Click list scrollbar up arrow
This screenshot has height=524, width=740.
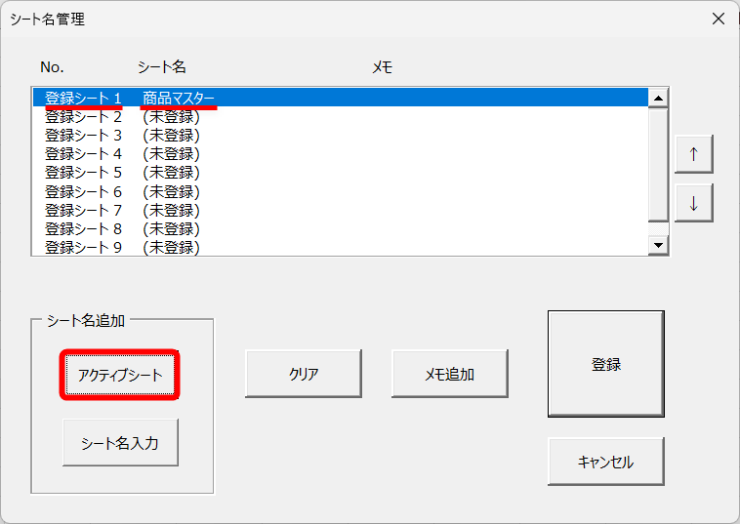[658, 99]
